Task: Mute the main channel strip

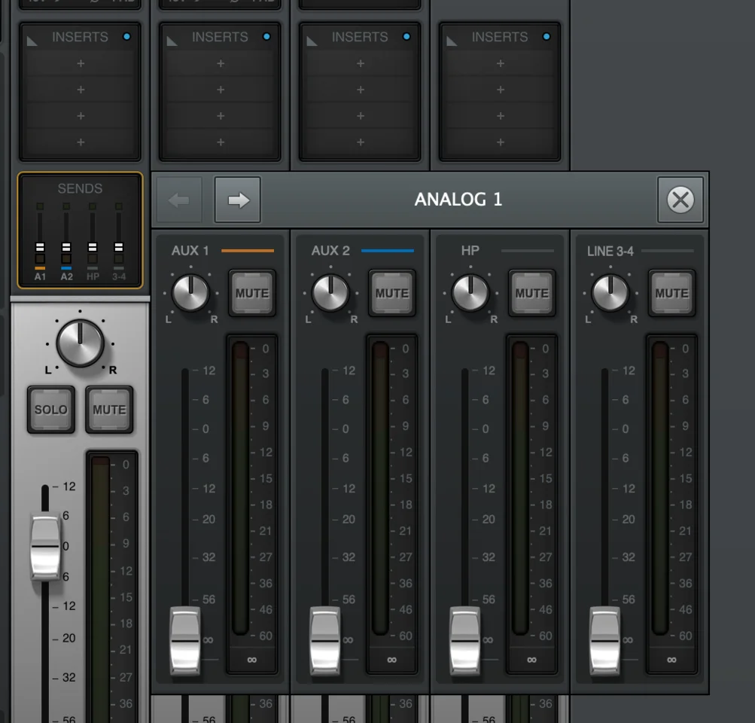Action: (x=109, y=410)
